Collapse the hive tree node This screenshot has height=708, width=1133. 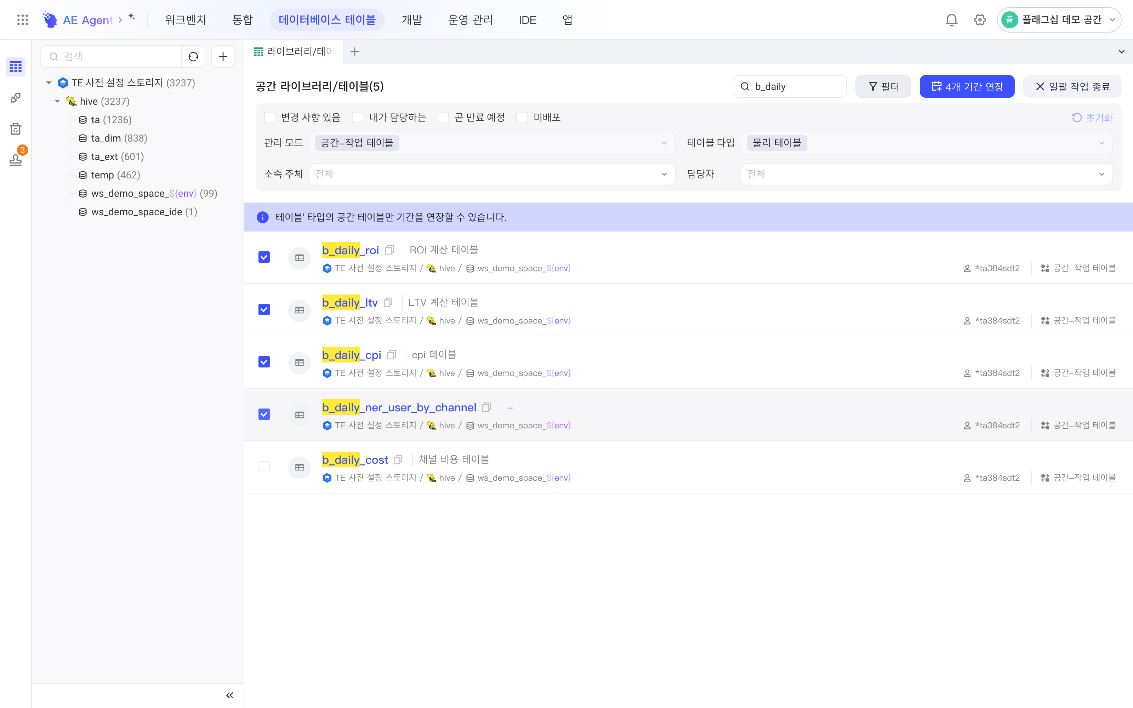[x=57, y=101]
